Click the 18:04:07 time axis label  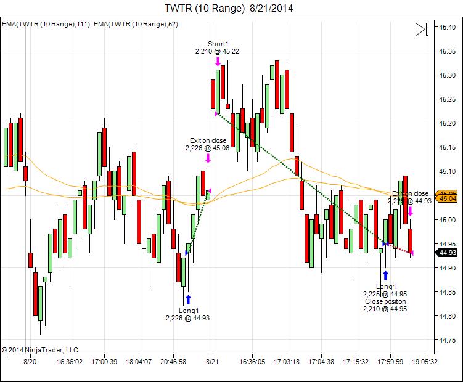tap(139, 362)
